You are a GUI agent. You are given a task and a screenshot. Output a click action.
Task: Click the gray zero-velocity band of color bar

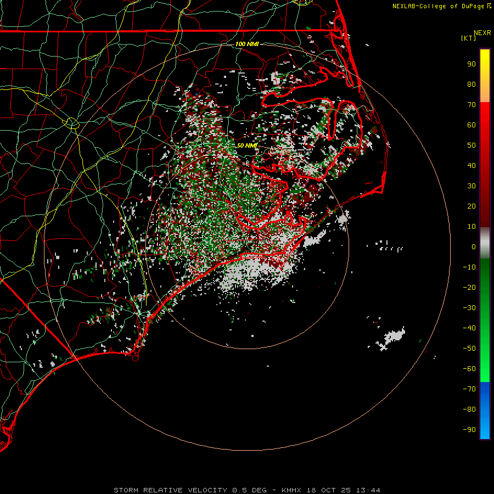(485, 243)
